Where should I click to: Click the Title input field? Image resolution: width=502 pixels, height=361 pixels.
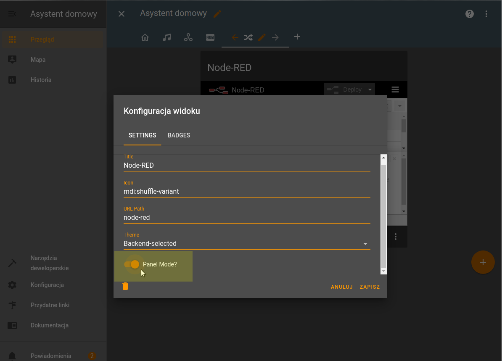click(247, 166)
